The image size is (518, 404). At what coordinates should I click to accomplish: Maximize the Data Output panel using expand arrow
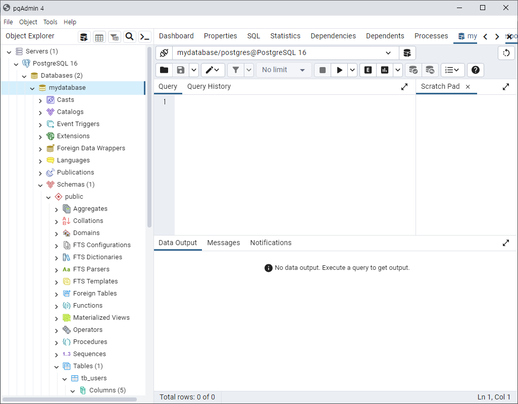[x=506, y=243]
